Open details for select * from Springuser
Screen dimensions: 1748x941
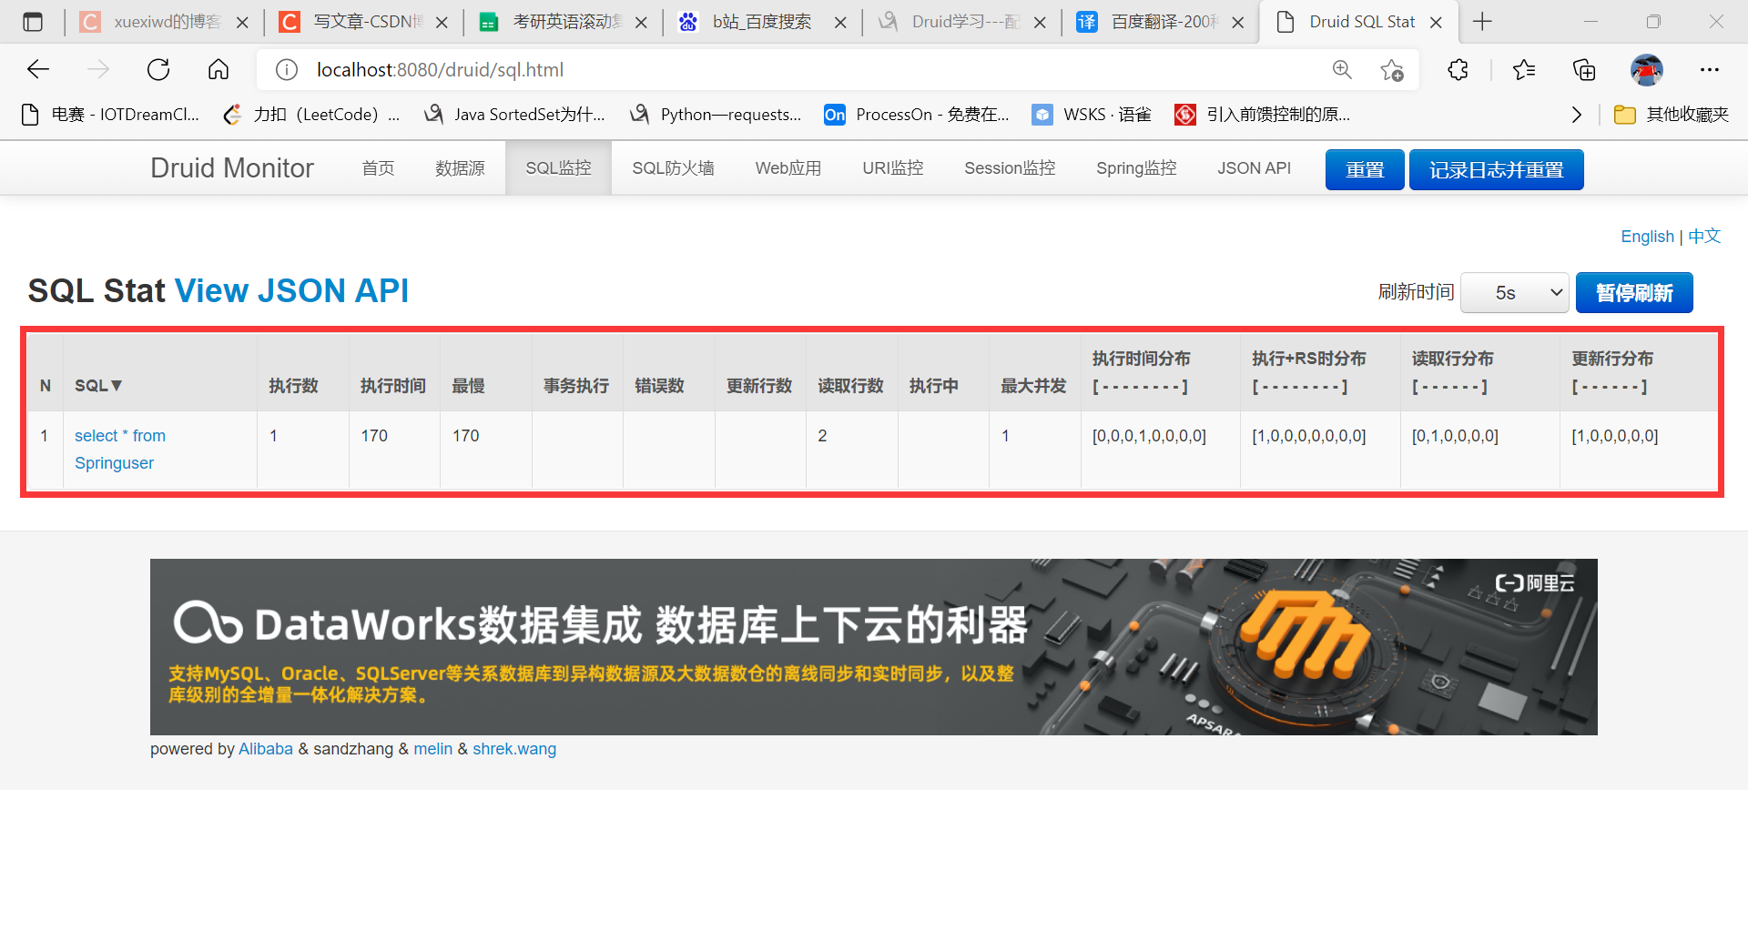[119, 449]
